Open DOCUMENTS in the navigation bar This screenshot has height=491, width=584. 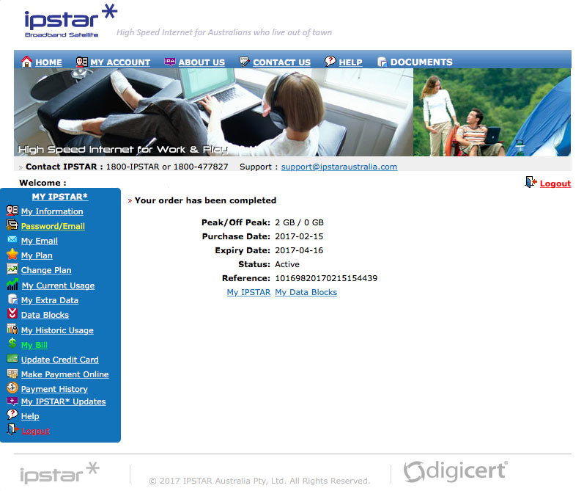(x=421, y=62)
